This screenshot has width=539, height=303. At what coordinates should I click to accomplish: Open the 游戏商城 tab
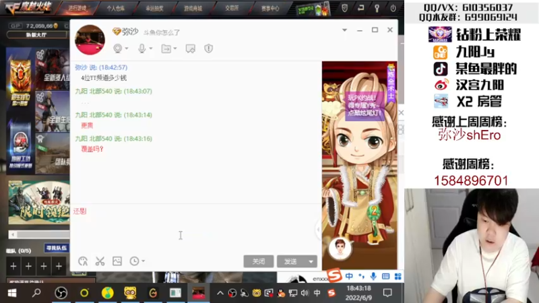(193, 8)
